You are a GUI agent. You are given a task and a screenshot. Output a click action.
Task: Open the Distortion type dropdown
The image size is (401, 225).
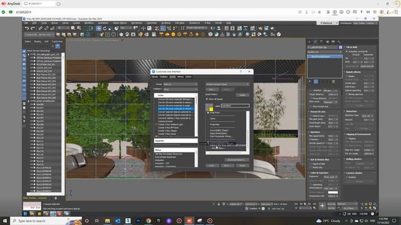(368, 116)
